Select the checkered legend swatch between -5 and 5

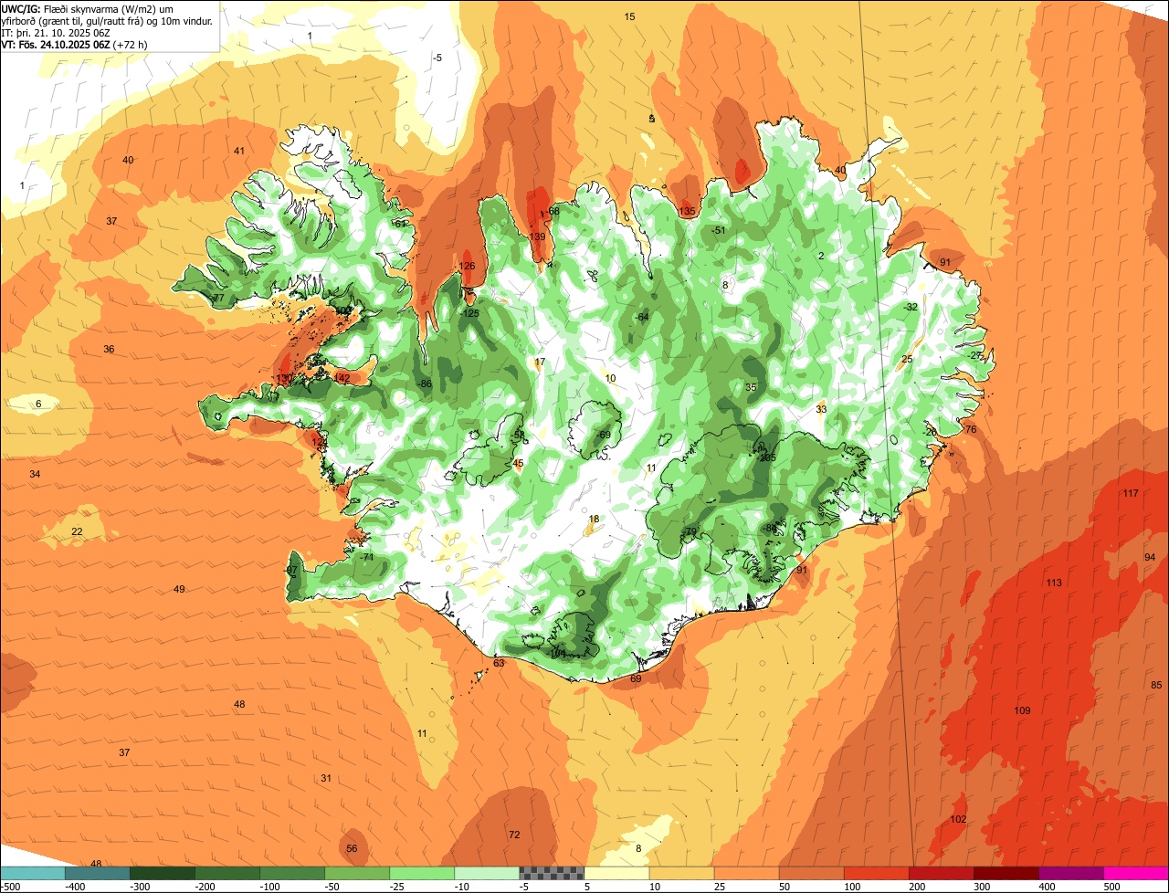pos(552,873)
